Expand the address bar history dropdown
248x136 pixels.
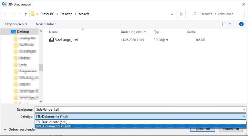click(x=172, y=14)
